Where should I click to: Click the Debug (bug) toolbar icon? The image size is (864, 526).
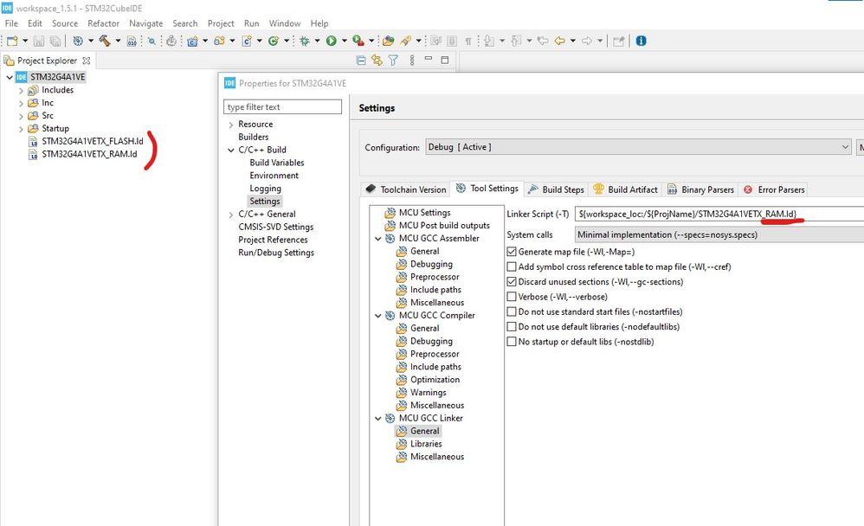[x=305, y=41]
